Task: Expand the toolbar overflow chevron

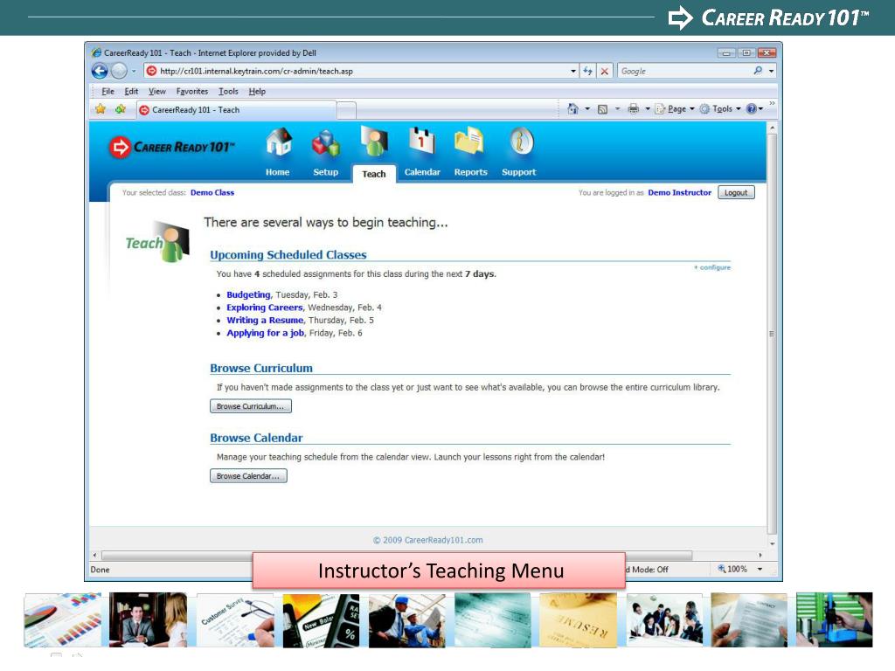Action: 772,104
